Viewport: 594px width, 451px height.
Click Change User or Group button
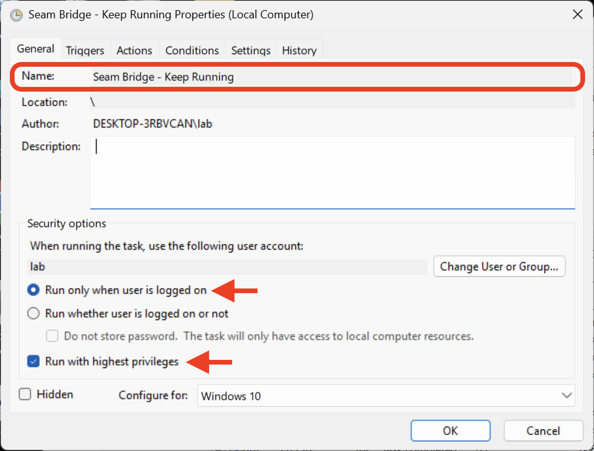click(x=499, y=266)
